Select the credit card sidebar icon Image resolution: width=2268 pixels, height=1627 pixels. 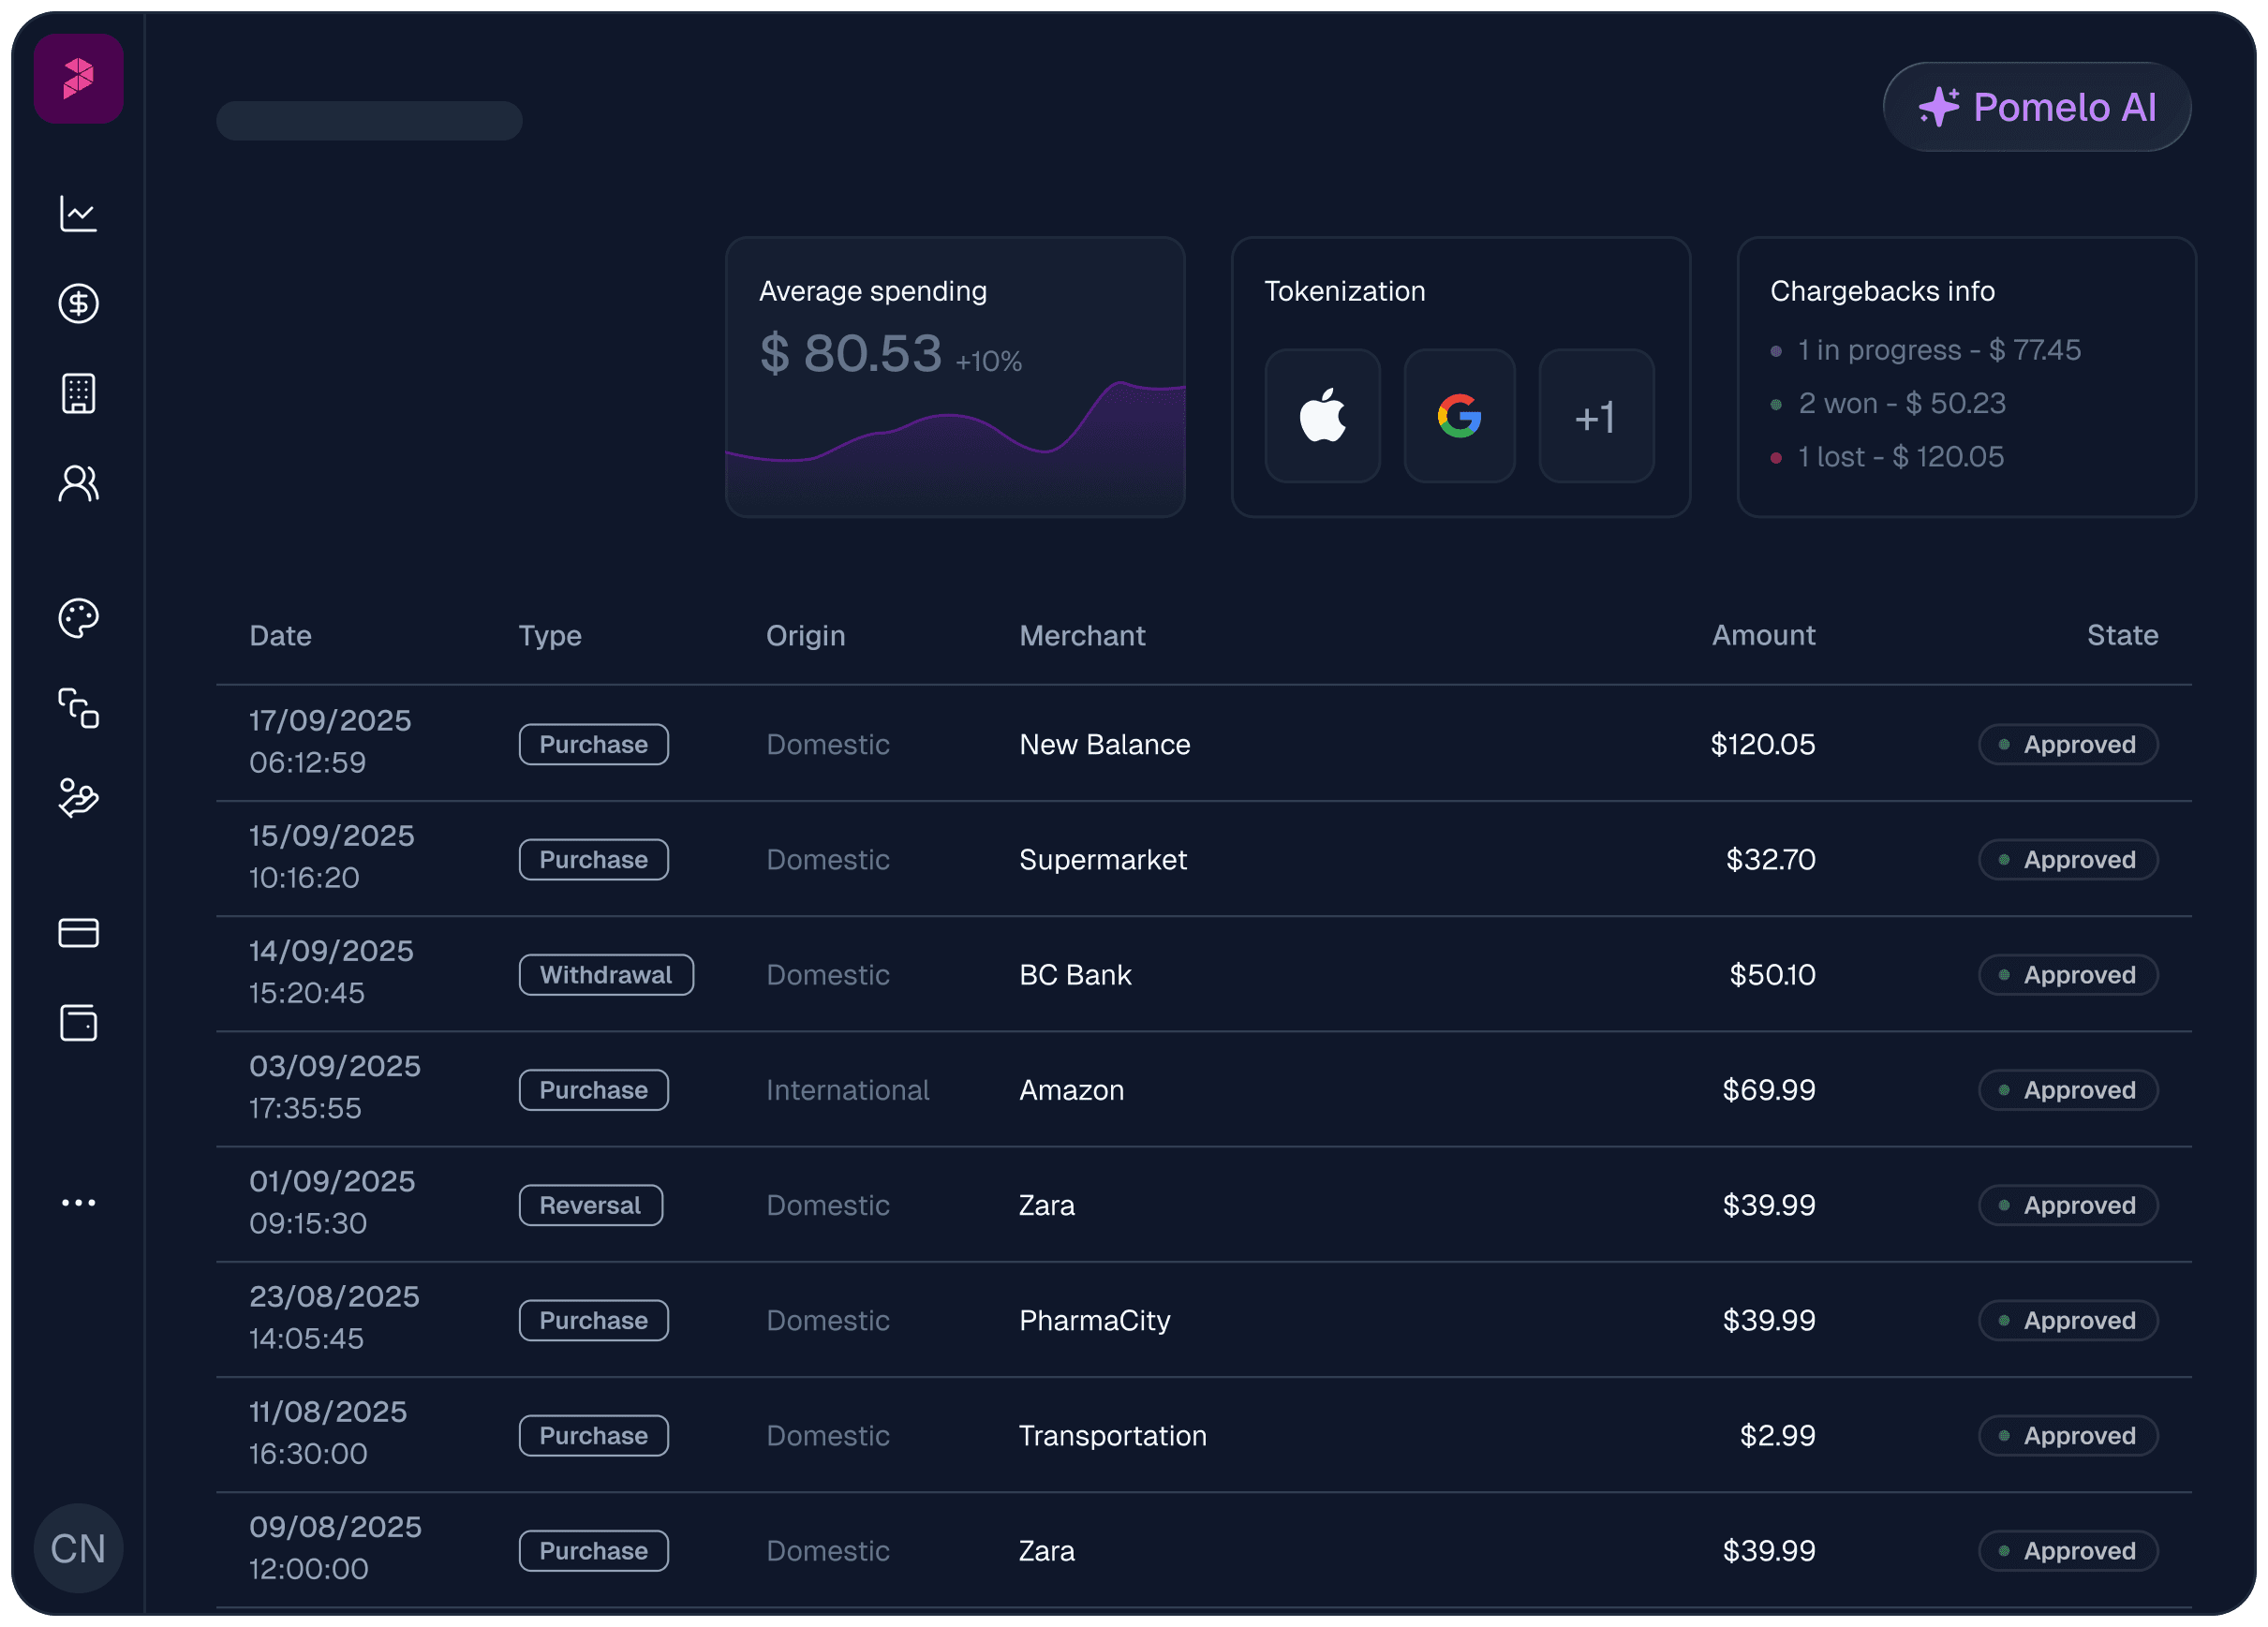pos(78,933)
